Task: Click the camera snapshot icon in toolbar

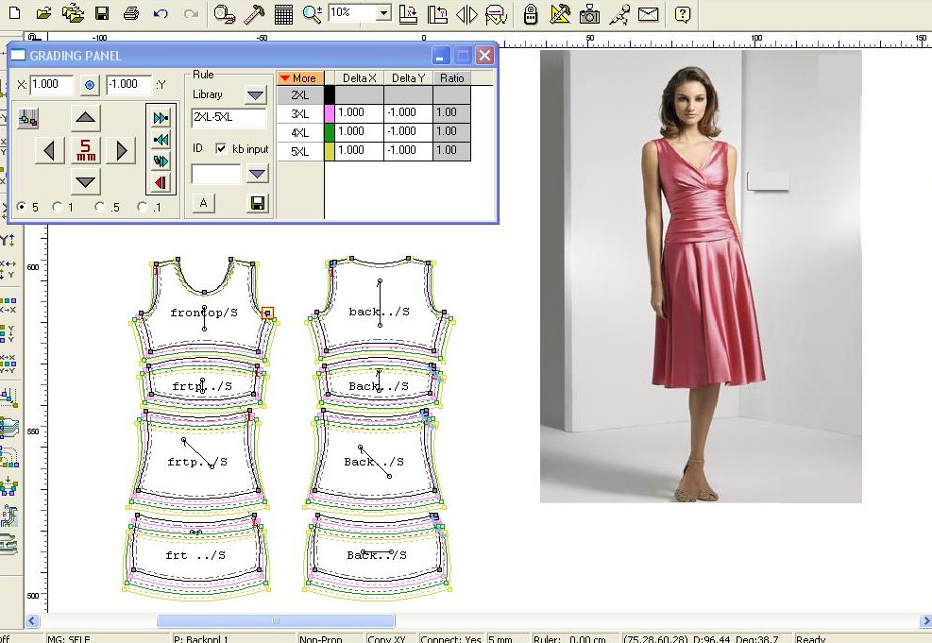Action: coord(589,14)
